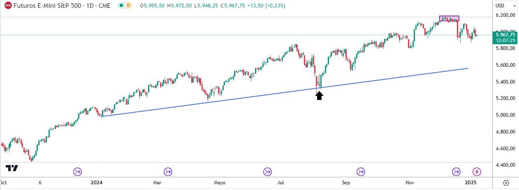Click the contract rollover marker near 2024

pos(78,172)
